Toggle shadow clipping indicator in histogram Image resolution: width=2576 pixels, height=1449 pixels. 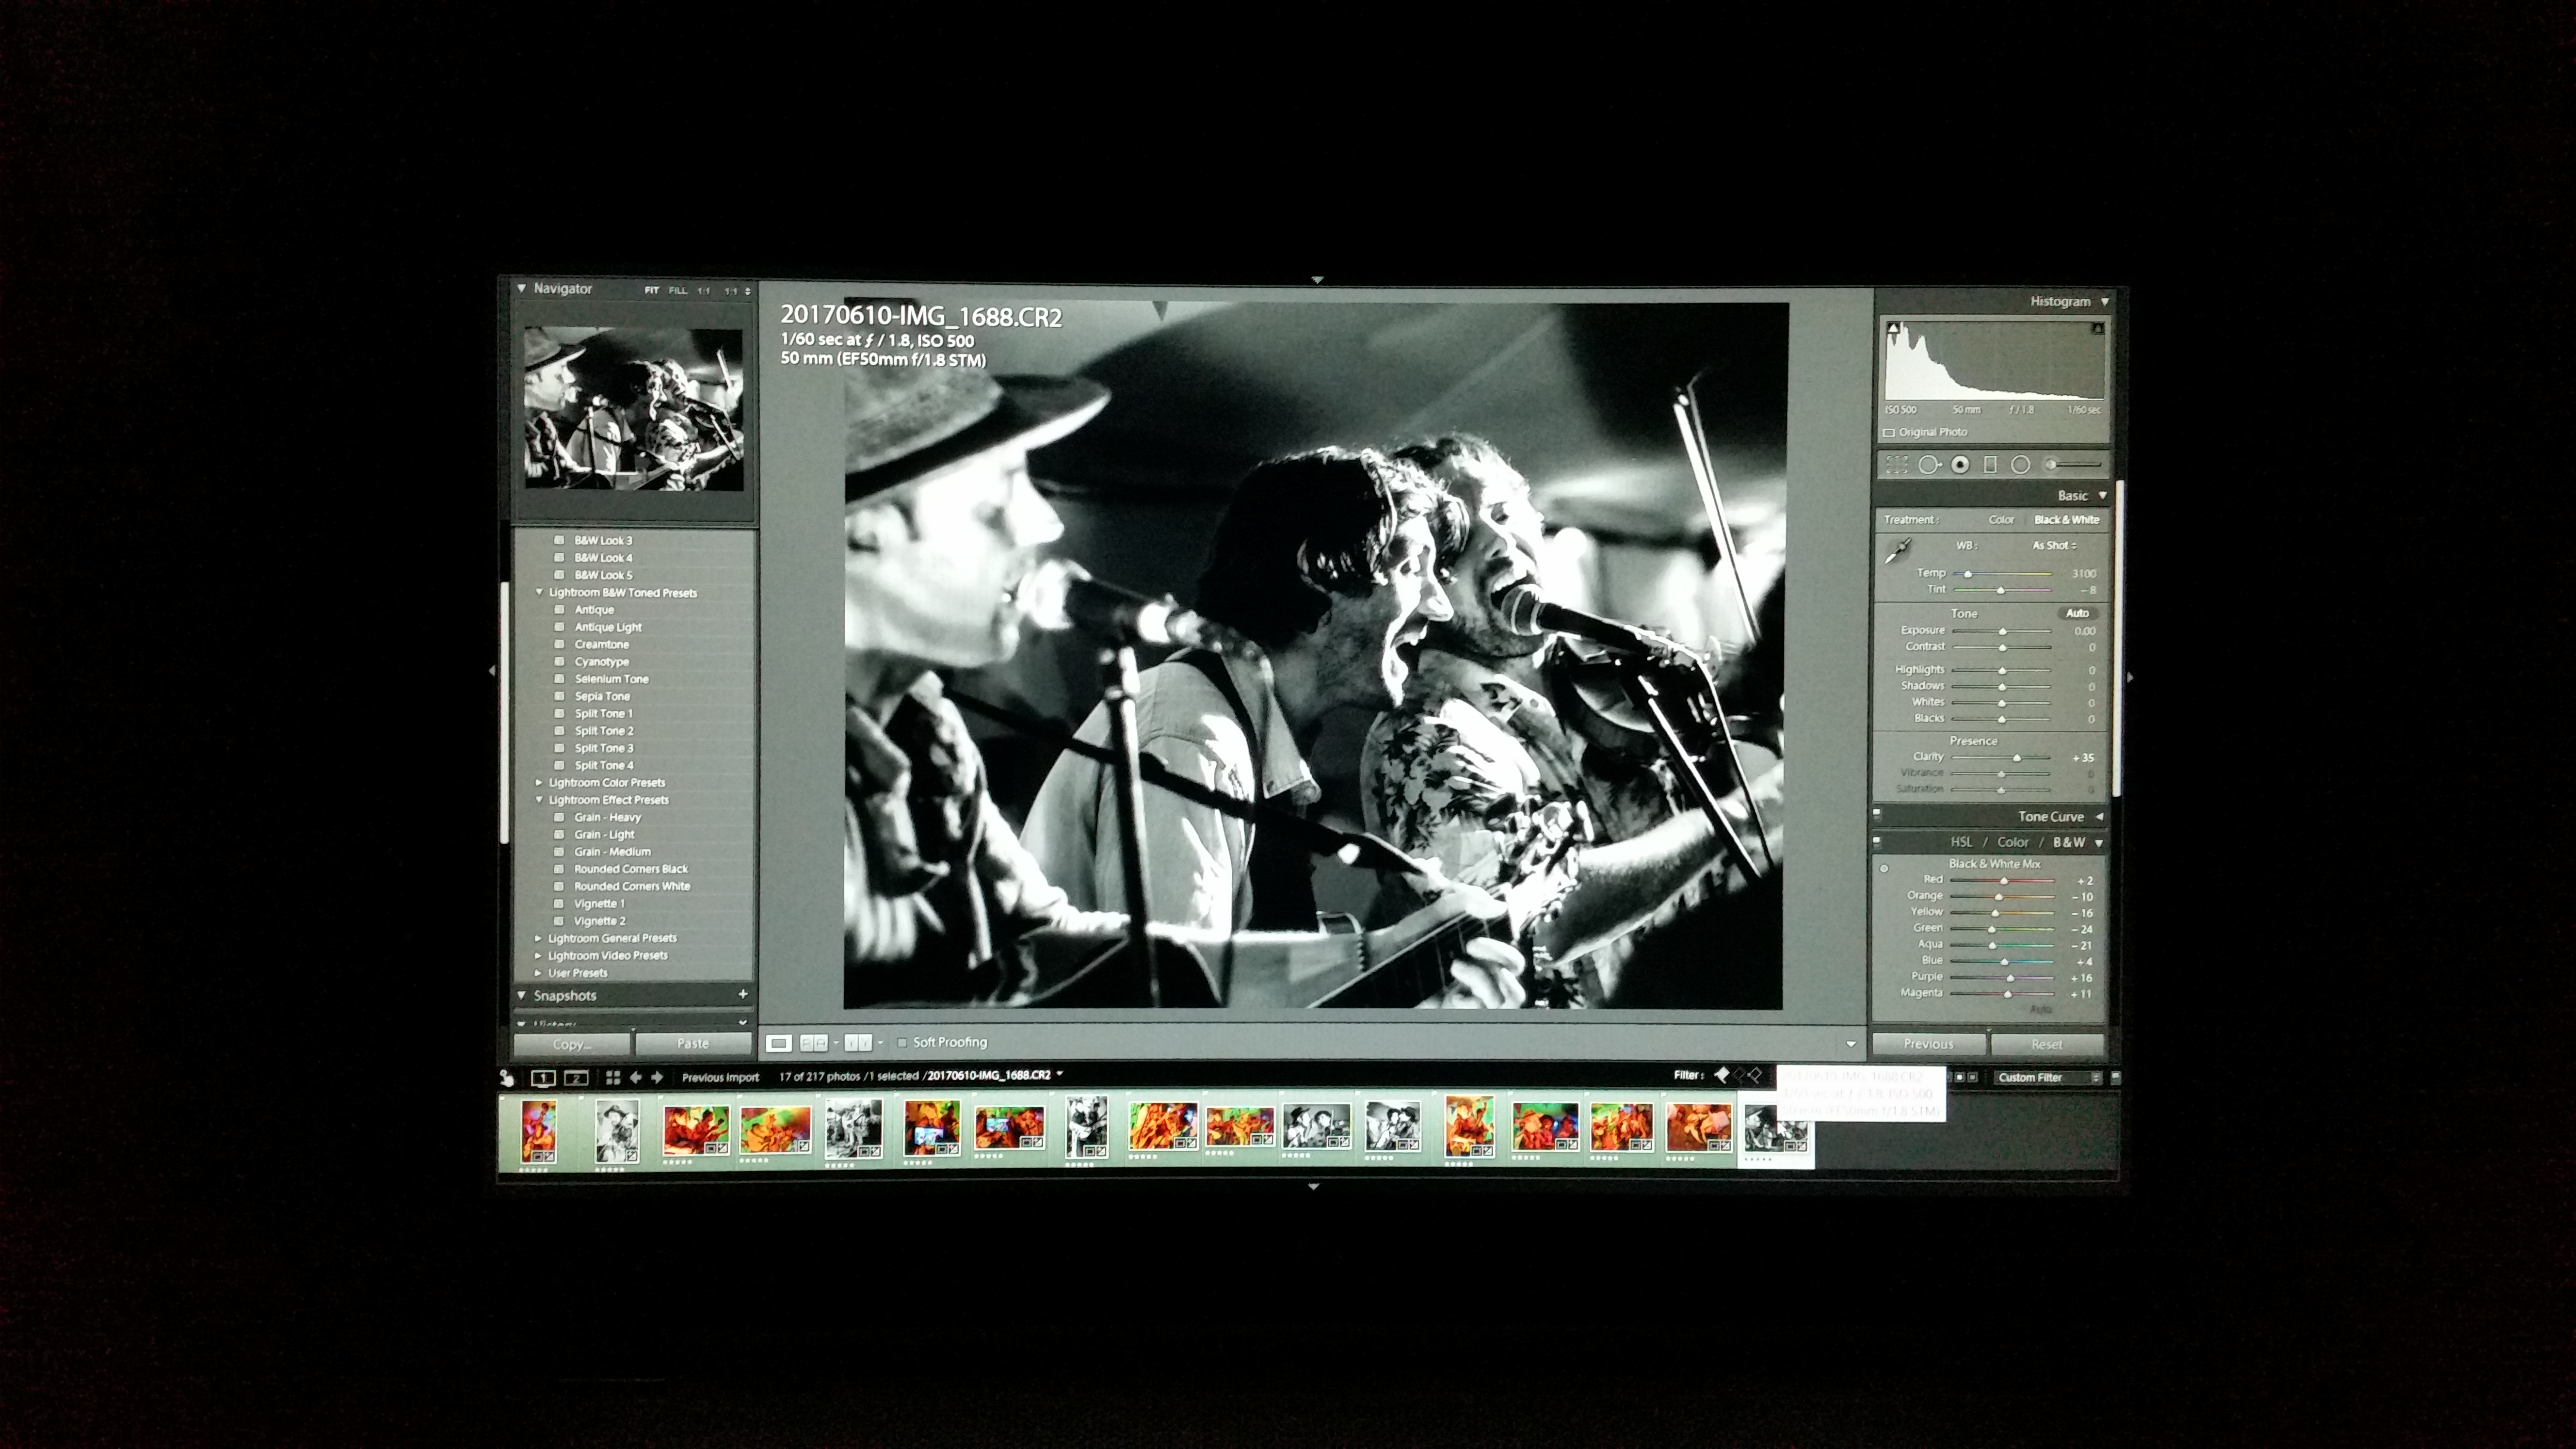(1892, 327)
